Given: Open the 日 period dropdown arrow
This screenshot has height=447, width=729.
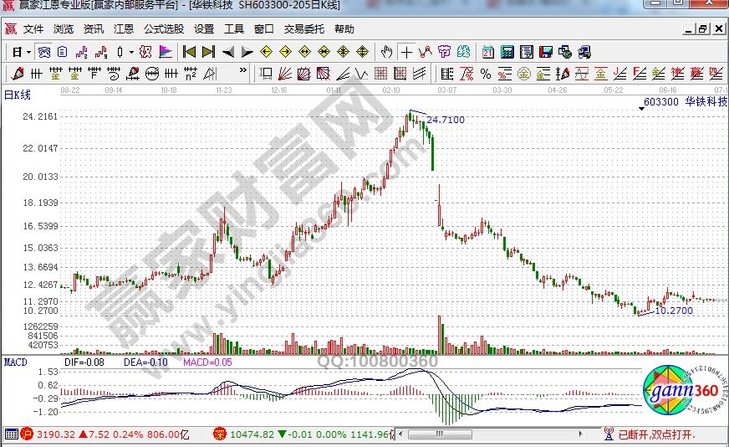Looking at the screenshot, I should click(28, 52).
